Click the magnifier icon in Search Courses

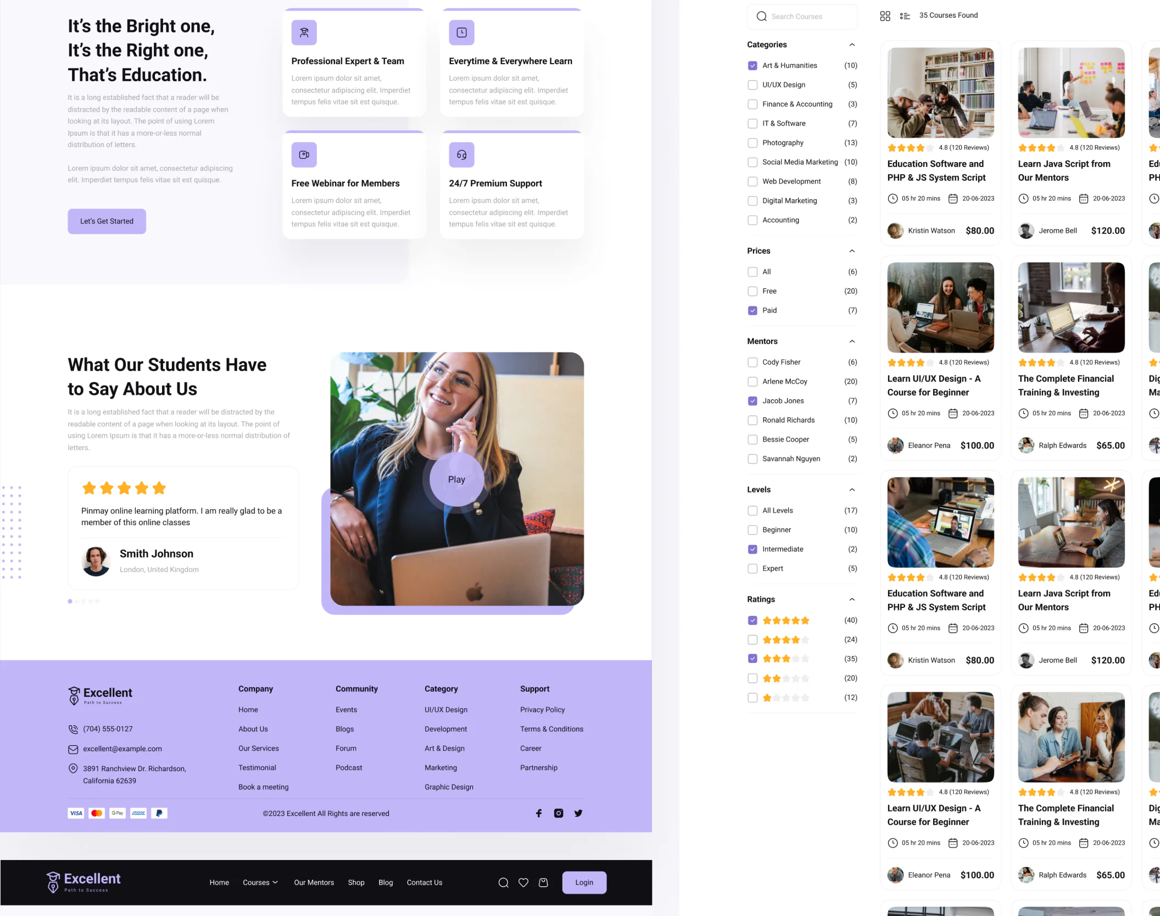click(x=761, y=16)
